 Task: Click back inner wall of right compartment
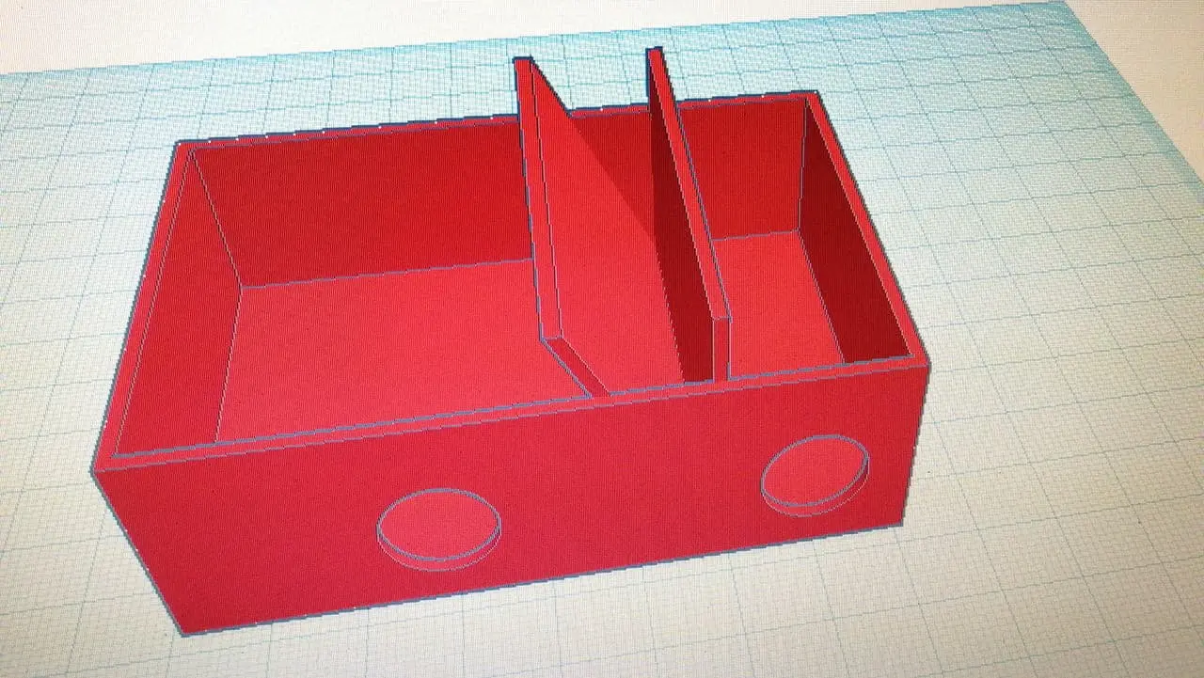tap(743, 169)
